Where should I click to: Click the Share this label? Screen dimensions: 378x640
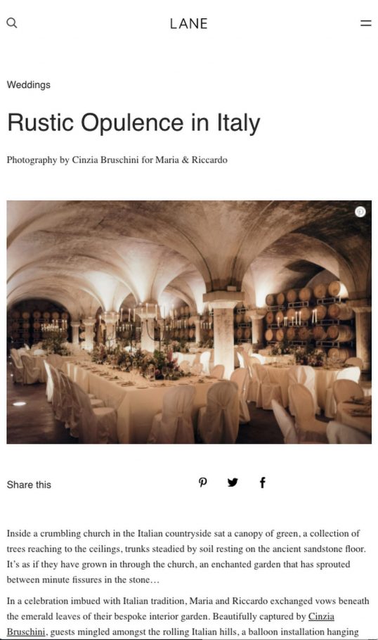[29, 485]
